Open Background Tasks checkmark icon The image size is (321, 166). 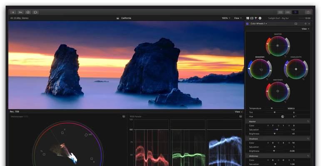point(28,12)
